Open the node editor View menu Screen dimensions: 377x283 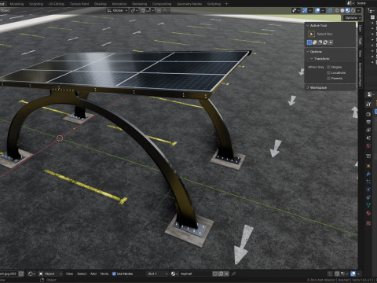point(69,274)
